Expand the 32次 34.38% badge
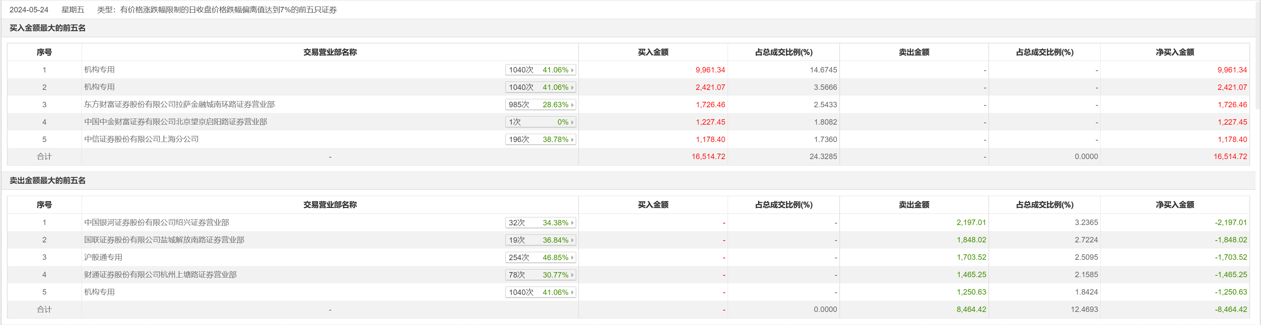This screenshot has height=325, width=1261. [x=541, y=223]
